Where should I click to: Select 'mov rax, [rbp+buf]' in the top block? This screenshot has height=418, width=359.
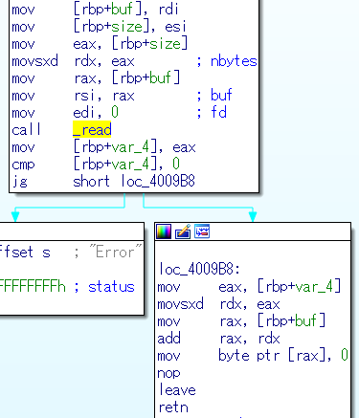coord(96,78)
